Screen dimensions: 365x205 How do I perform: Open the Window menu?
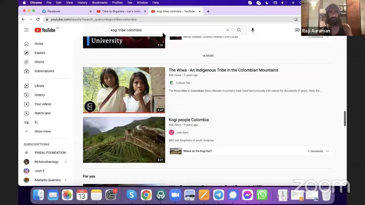tap(142, 3)
